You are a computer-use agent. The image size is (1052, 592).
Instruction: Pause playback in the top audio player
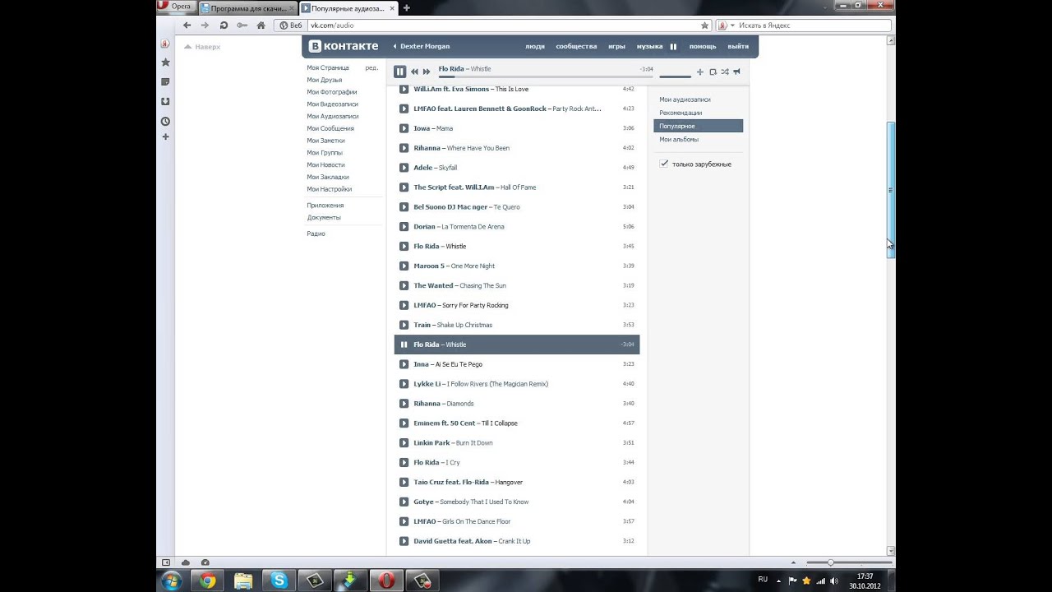[400, 72]
